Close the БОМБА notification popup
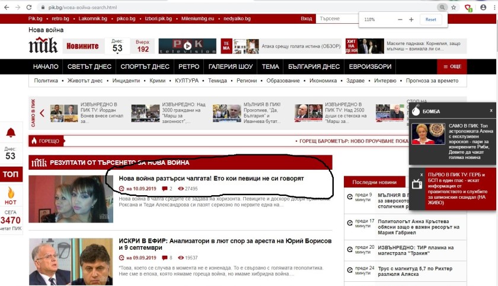Viewport: 498px width, 286px height. tap(491, 110)
